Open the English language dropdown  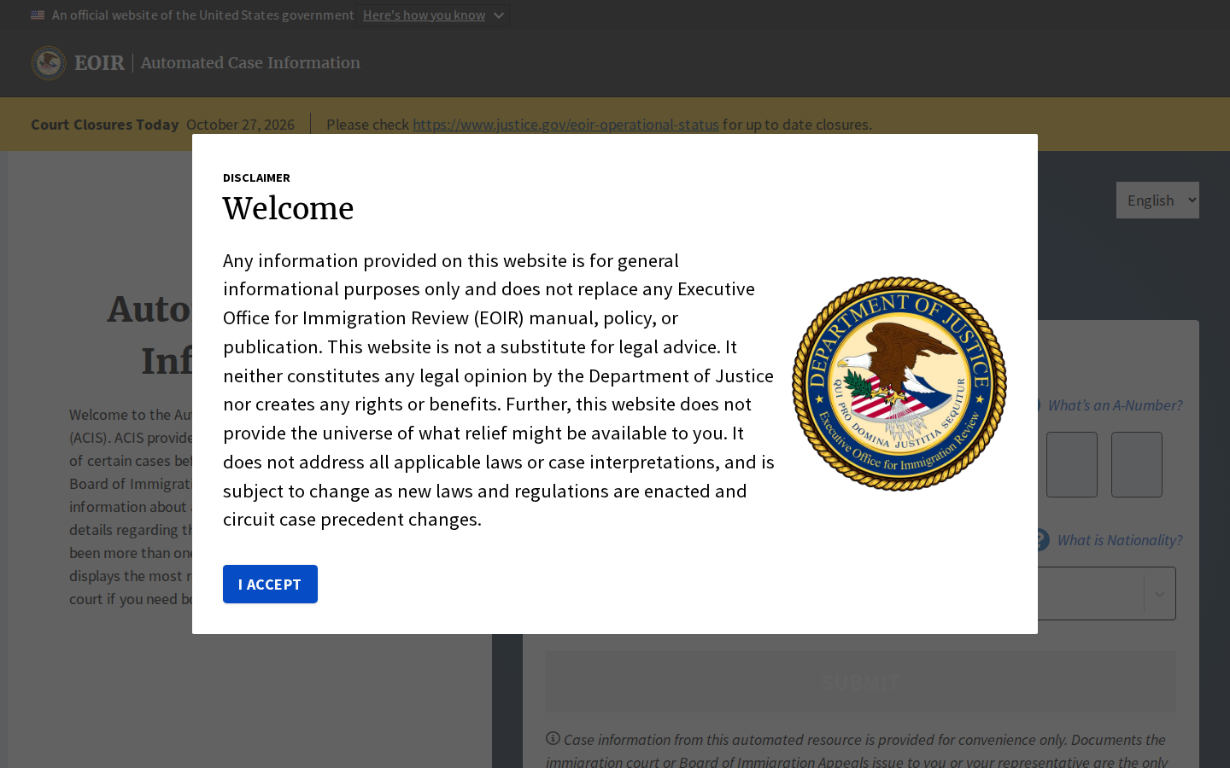click(1157, 200)
